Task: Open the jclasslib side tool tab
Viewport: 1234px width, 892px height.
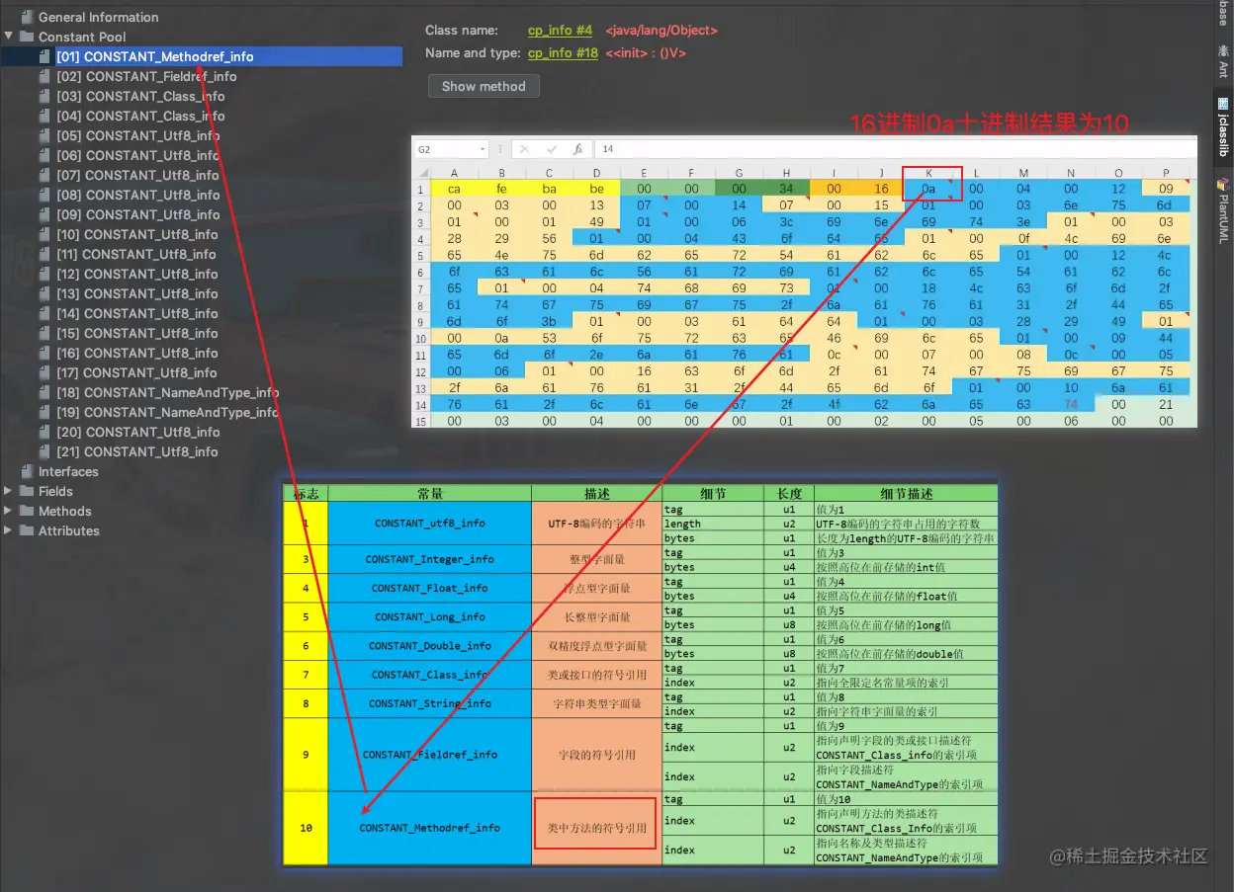Action: [1223, 125]
